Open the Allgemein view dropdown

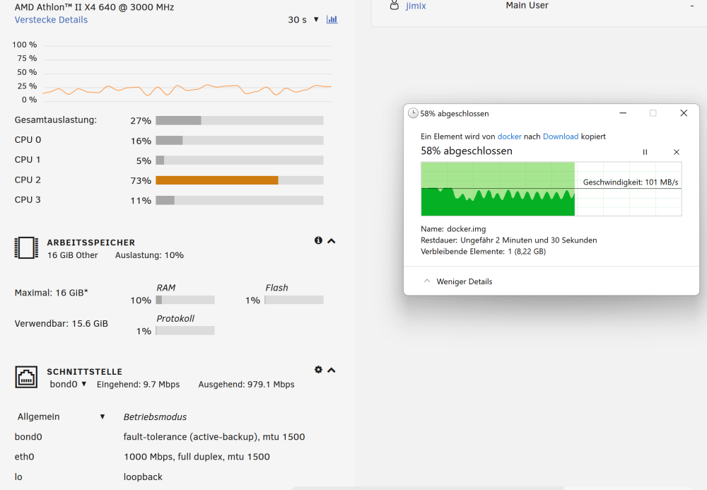61,416
